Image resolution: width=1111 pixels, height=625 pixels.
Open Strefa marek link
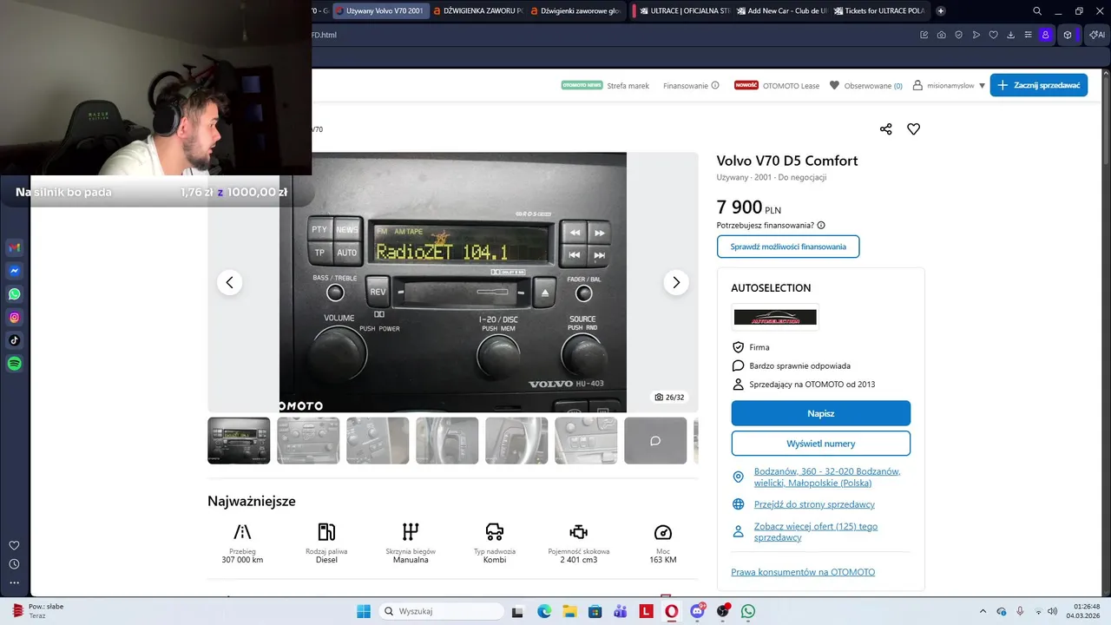coord(628,86)
